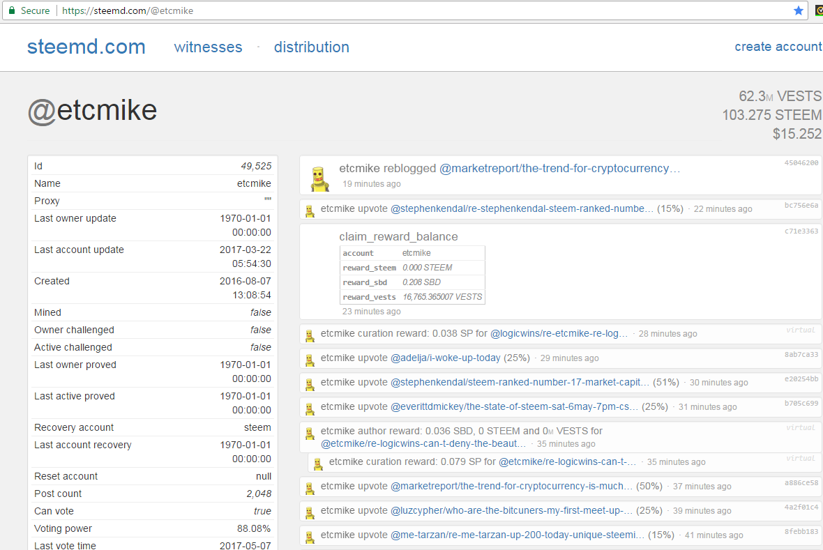Click the Created date 2016-08-07

click(x=245, y=282)
